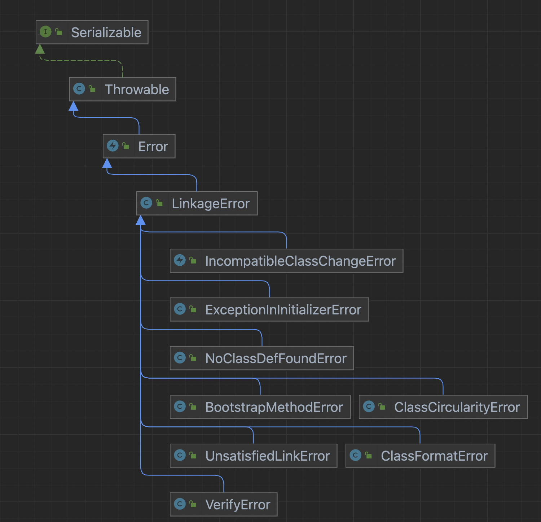Click the lightning icon on IncompatibleClassChangeError
This screenshot has width=541, height=522.
tap(180, 260)
